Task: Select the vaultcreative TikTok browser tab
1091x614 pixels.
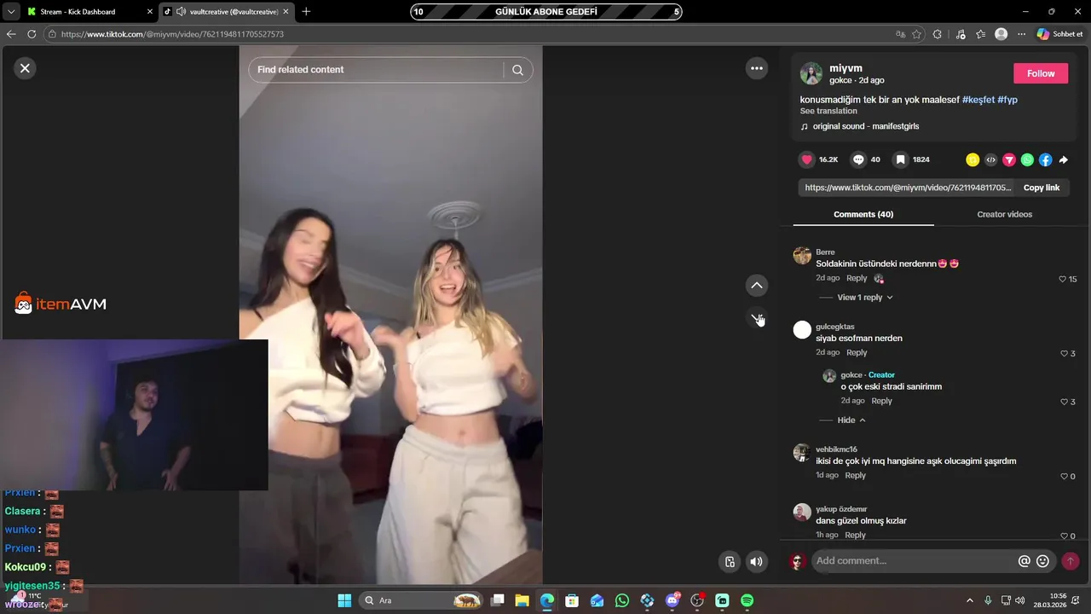Action: coord(226,12)
